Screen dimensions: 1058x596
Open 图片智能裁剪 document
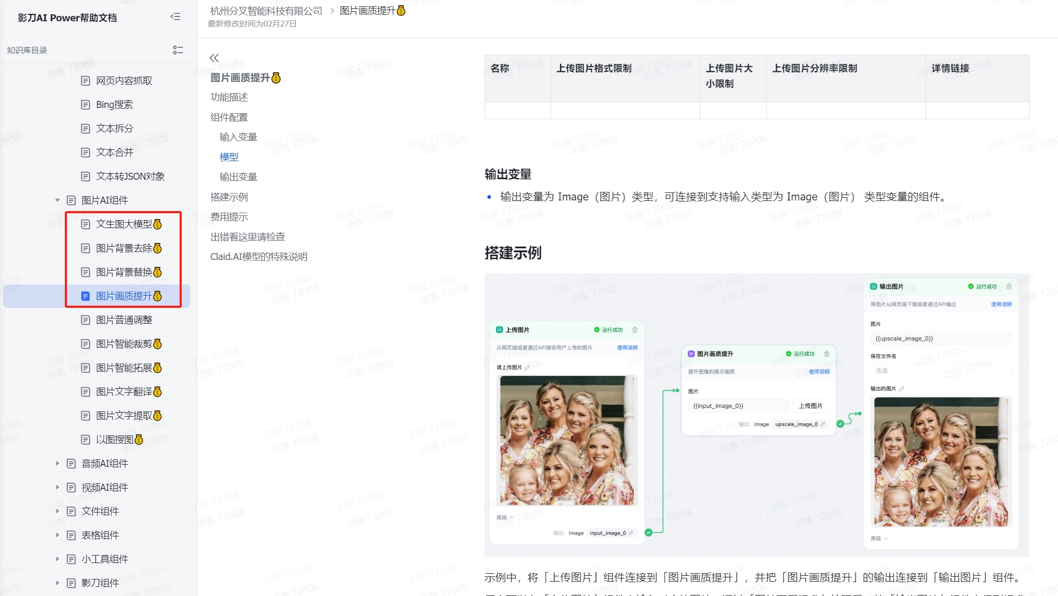click(x=124, y=344)
